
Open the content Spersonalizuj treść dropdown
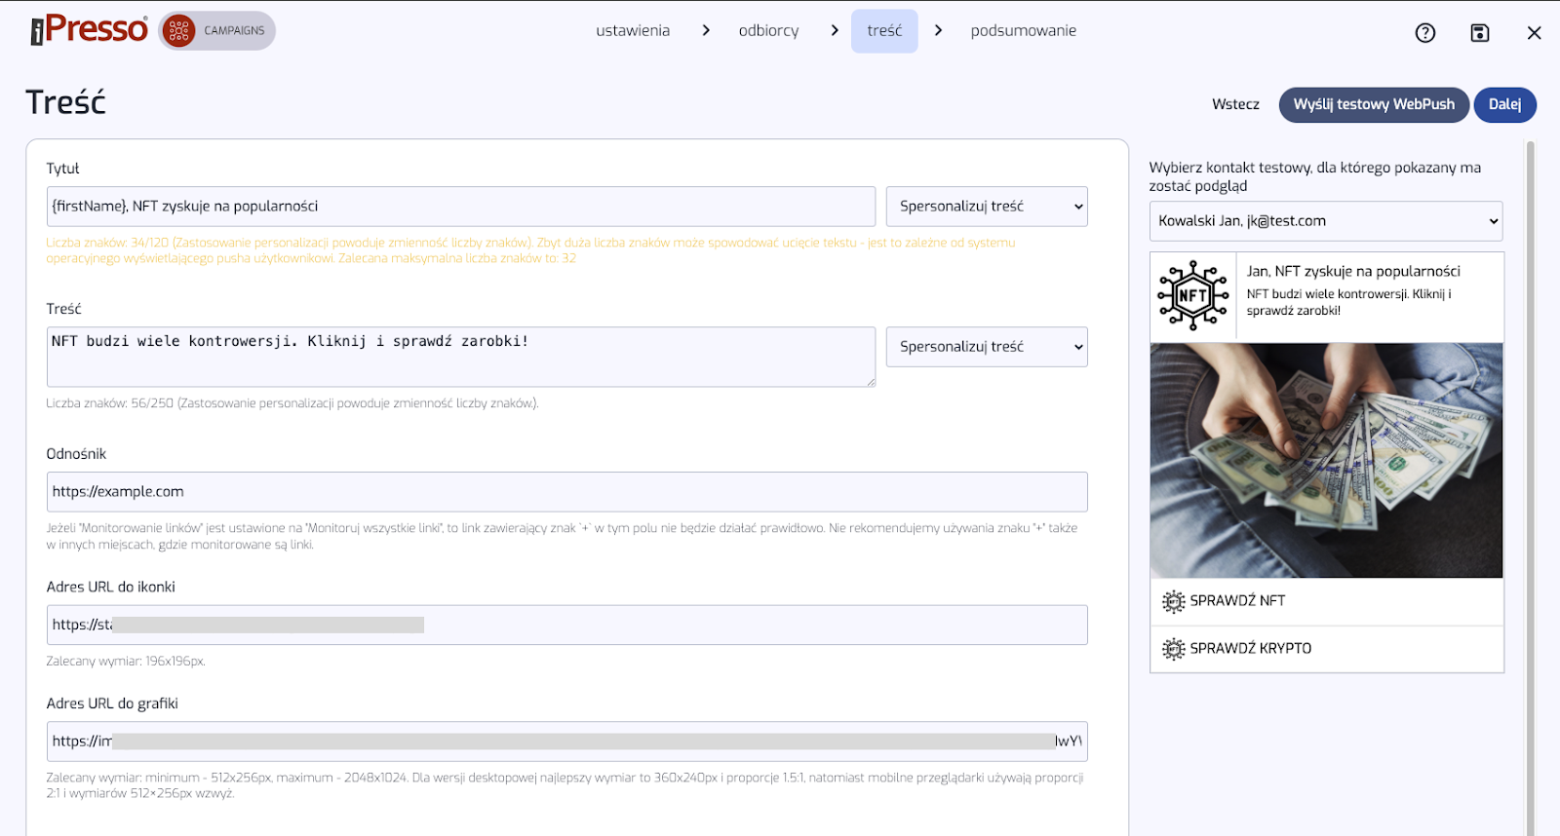pos(986,347)
